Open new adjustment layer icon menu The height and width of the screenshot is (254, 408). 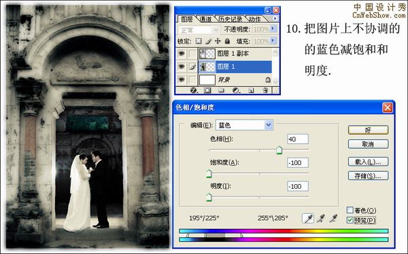pos(236,90)
